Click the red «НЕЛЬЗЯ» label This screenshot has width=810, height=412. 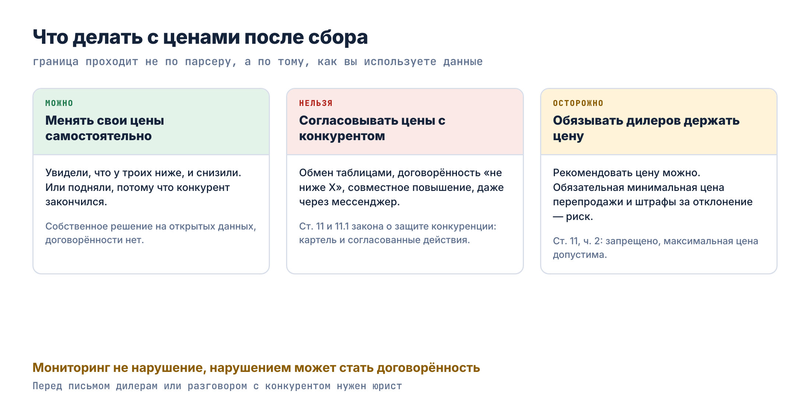(x=316, y=103)
